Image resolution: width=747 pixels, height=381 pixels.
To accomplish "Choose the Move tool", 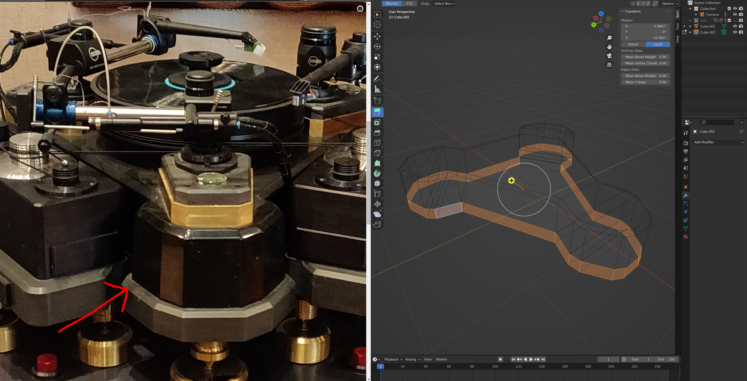I will point(377,36).
